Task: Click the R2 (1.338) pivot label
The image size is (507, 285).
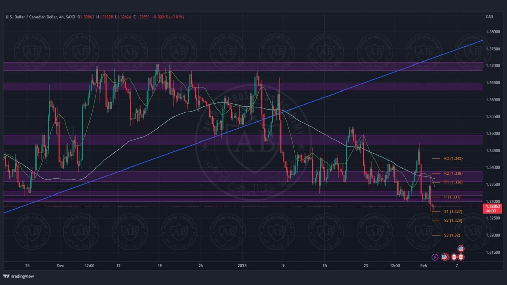Action: pyautogui.click(x=453, y=173)
